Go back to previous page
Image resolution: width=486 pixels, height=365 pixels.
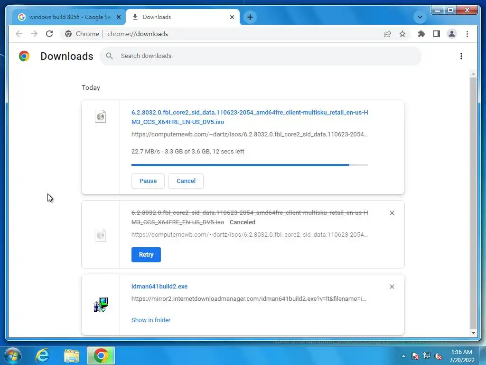point(19,34)
